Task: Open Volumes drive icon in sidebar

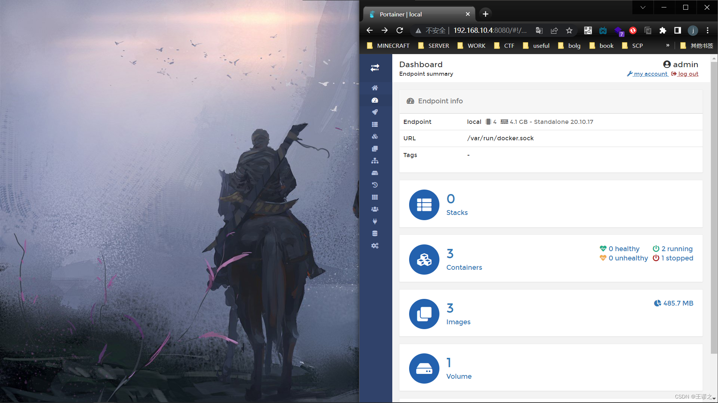Action: (375, 173)
